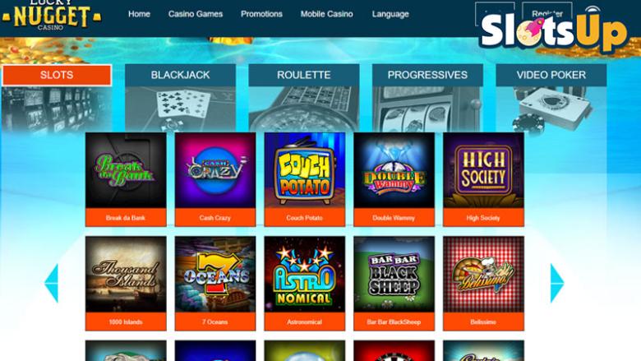Show previous games with left arrow
Screen dimensions: 641x361
pos(52,283)
